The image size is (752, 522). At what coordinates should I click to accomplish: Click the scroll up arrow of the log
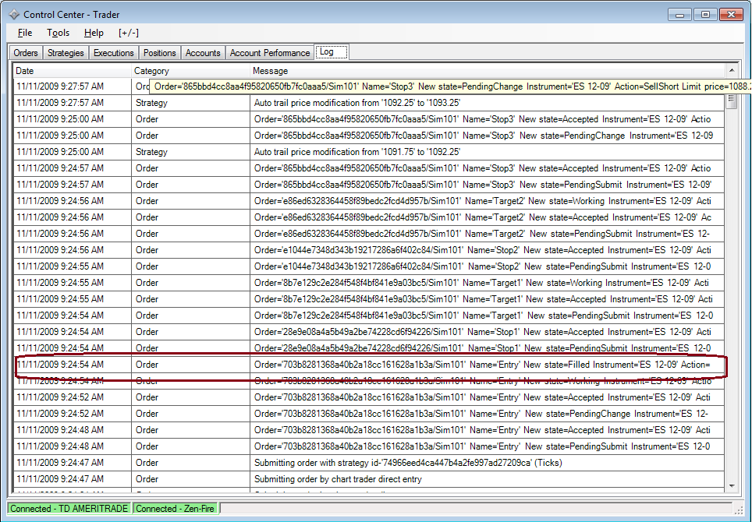[732, 71]
